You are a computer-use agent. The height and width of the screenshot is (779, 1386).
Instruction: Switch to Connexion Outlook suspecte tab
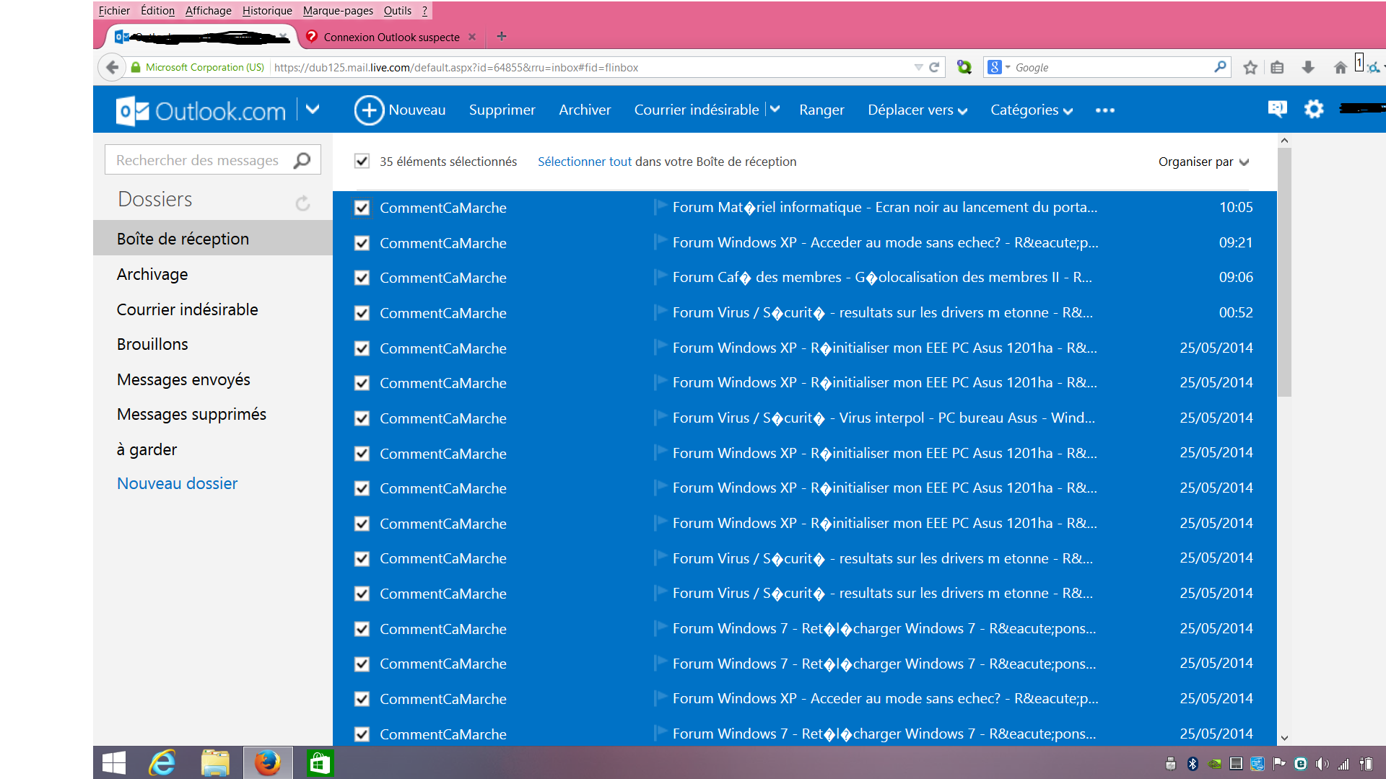(x=391, y=37)
